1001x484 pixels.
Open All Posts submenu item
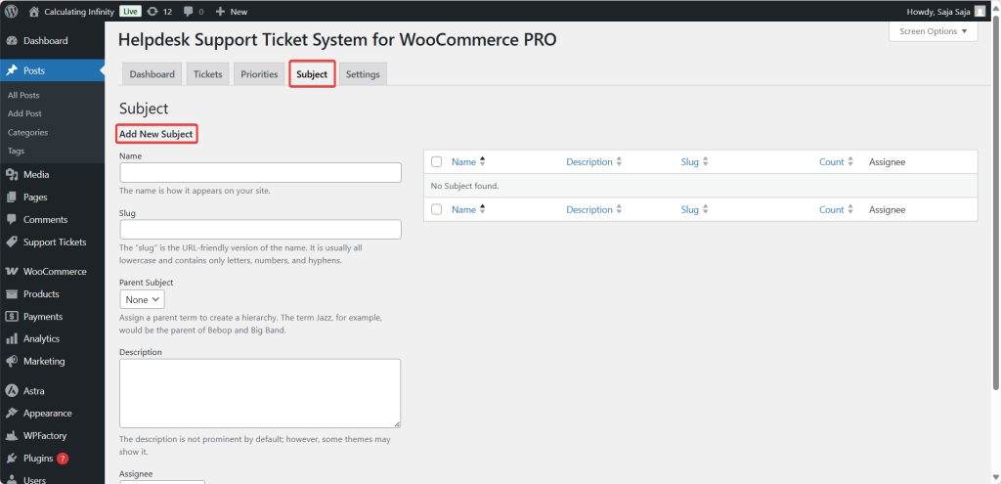point(23,95)
